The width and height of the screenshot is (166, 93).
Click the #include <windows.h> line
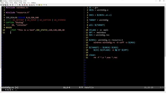click(x=17, y=7)
